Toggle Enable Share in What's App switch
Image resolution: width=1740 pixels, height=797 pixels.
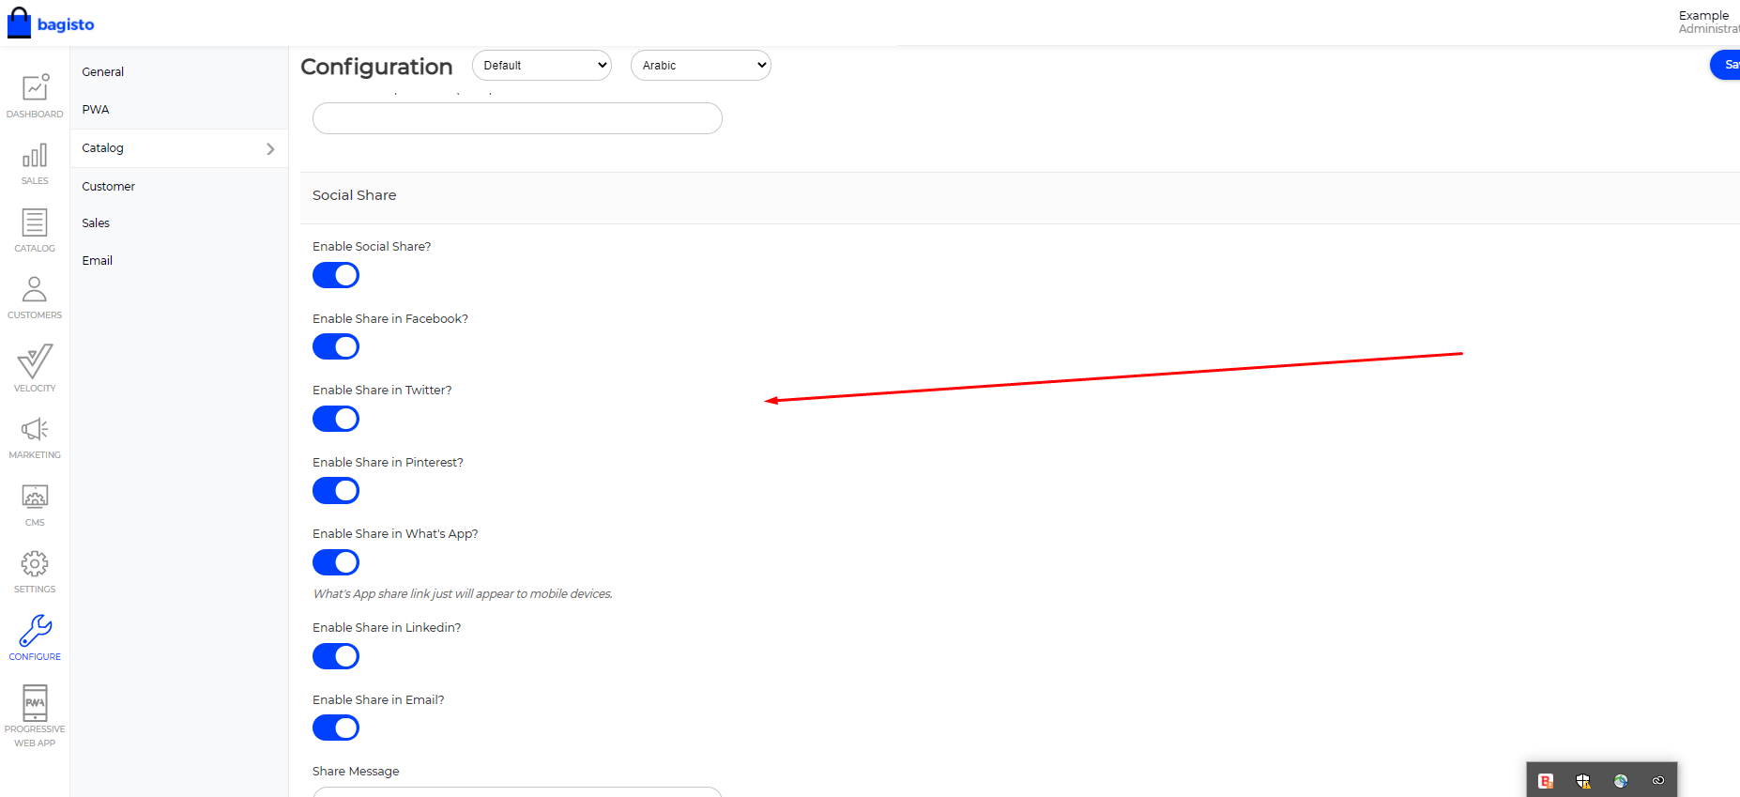[x=336, y=562]
